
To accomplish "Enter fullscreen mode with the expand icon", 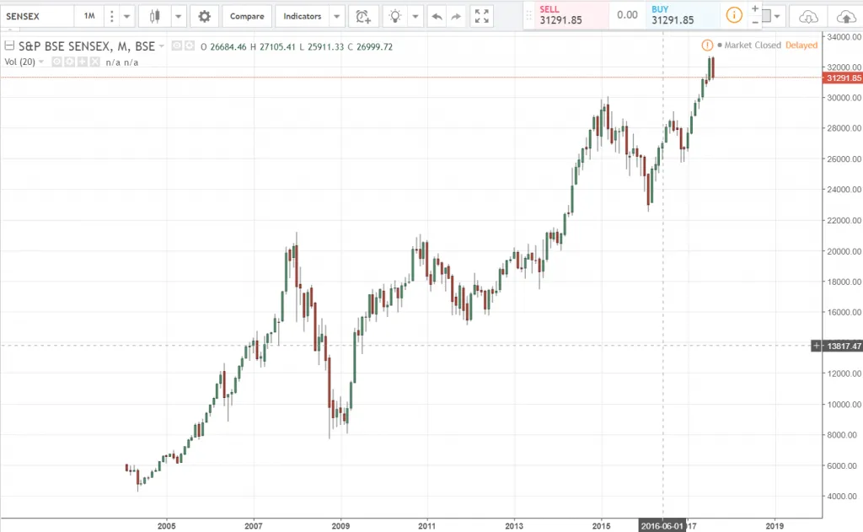I will 481,15.
